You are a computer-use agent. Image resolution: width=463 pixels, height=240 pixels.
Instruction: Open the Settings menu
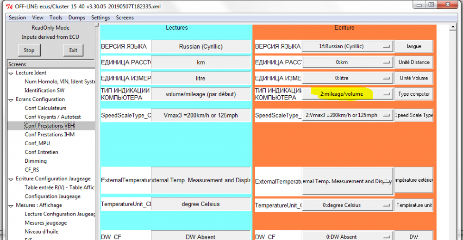click(x=100, y=18)
